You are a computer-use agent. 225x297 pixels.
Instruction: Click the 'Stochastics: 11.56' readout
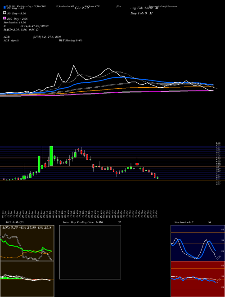tap(15, 22)
